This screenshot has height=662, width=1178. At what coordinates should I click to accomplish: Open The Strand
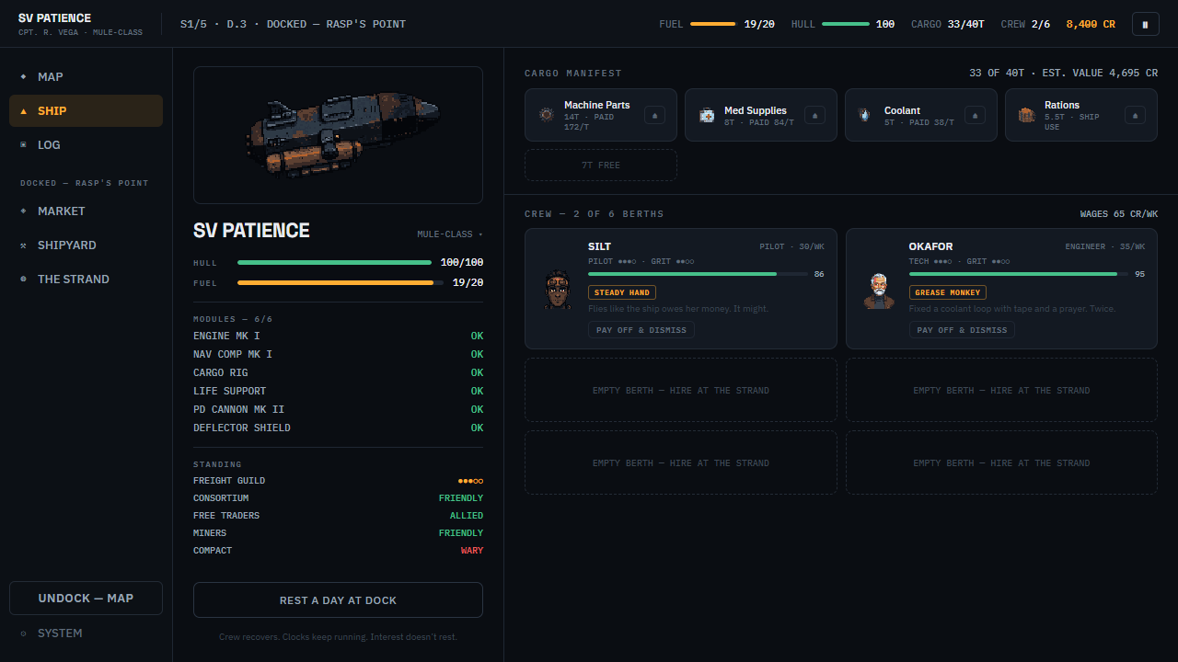tap(87, 280)
